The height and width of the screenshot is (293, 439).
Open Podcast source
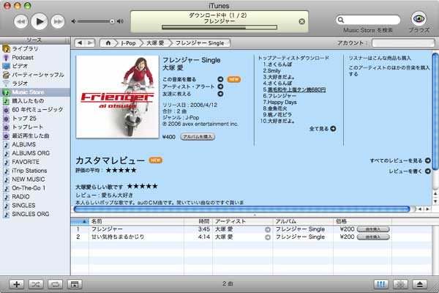point(35,57)
